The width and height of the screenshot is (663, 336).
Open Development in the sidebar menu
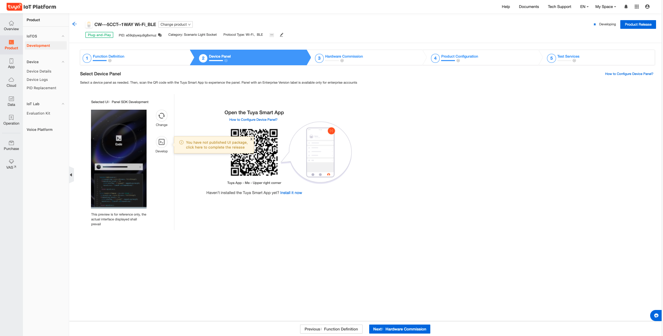click(x=46, y=45)
